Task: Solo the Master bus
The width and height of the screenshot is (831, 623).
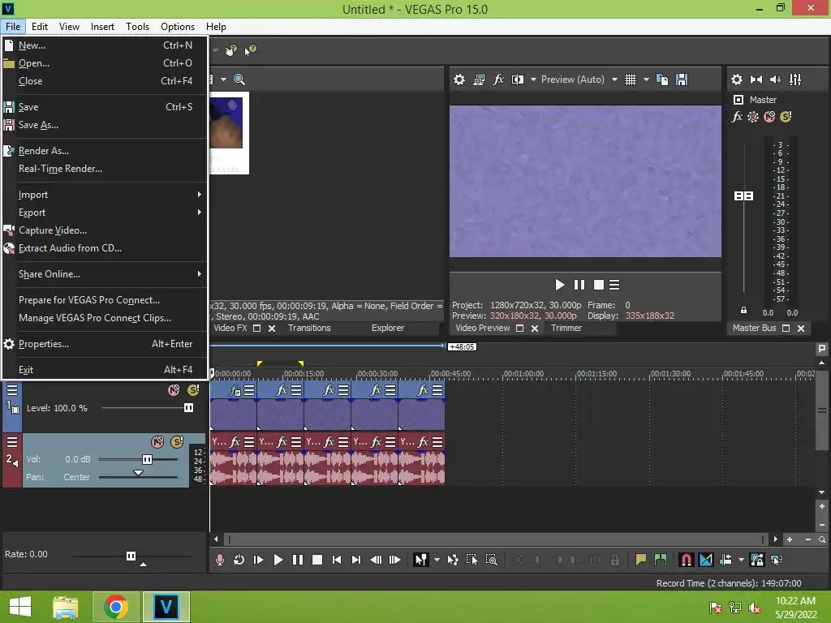Action: (x=786, y=117)
